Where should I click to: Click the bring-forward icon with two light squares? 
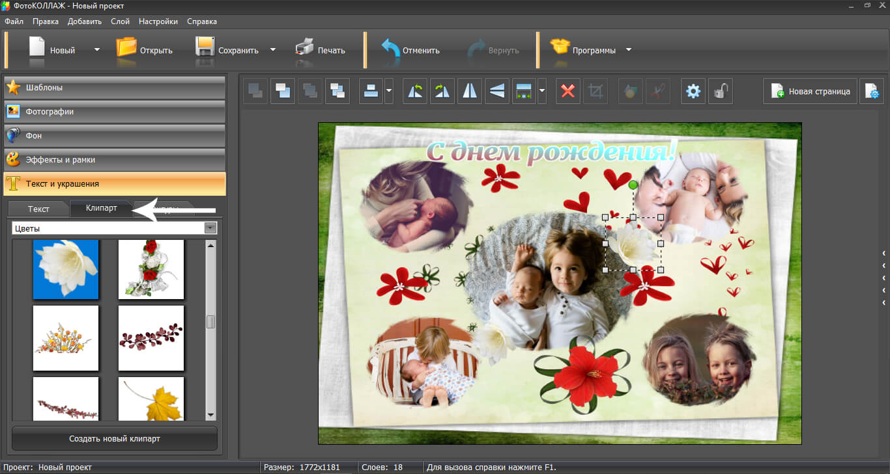[x=283, y=91]
